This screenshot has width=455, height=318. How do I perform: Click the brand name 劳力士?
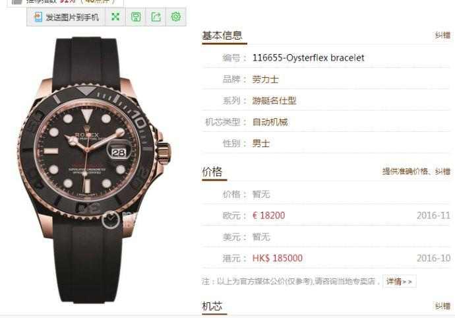coord(265,79)
